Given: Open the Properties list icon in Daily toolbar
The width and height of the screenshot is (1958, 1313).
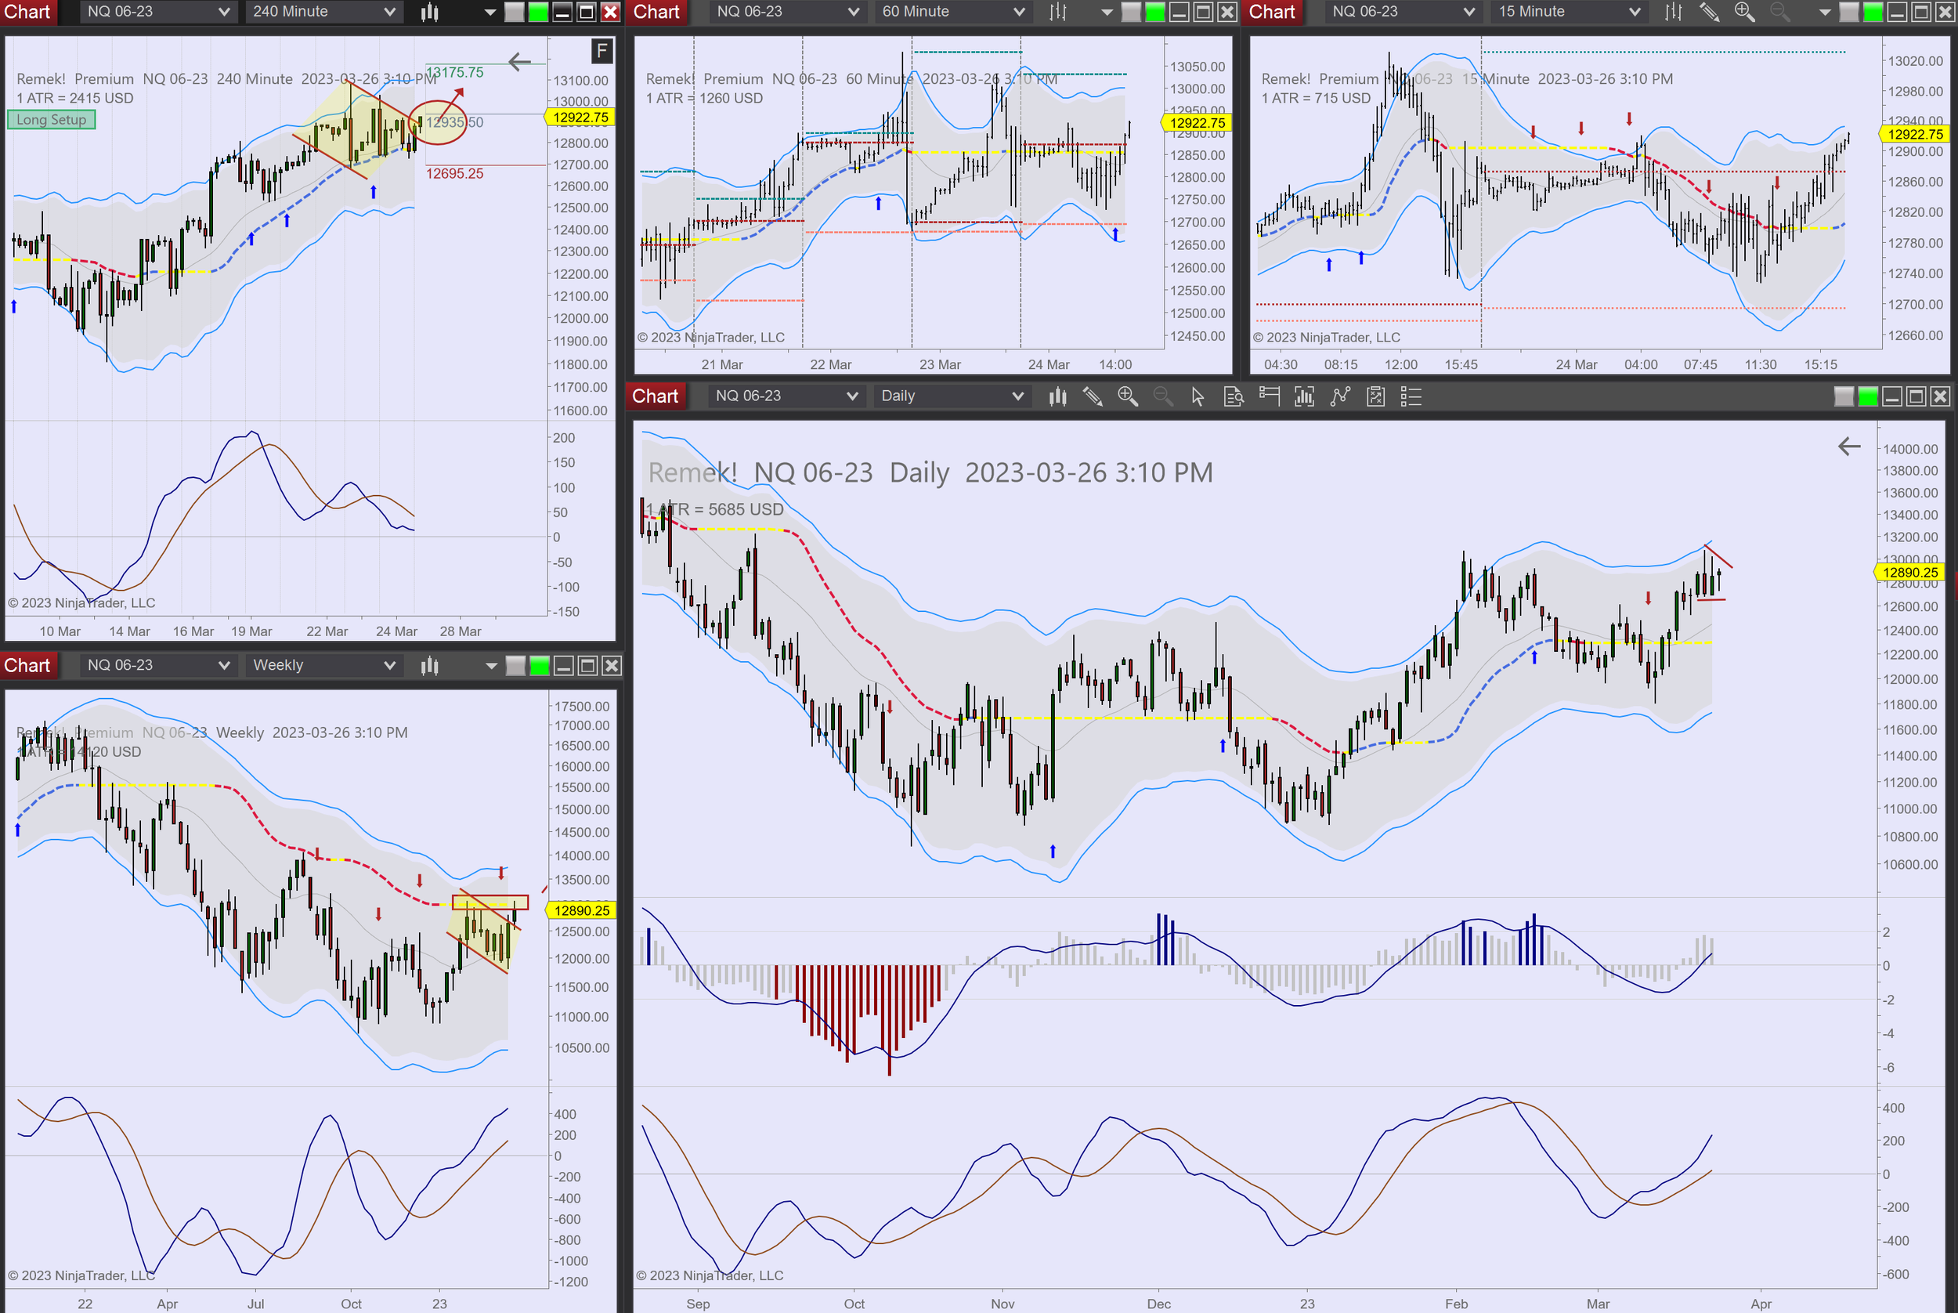Looking at the screenshot, I should tap(1411, 396).
